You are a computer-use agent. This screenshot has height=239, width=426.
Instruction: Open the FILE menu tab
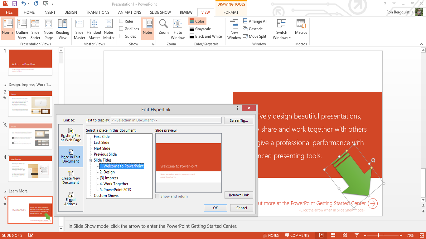click(9, 12)
